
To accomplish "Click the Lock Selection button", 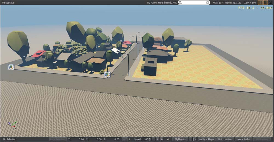I will coord(58,139).
